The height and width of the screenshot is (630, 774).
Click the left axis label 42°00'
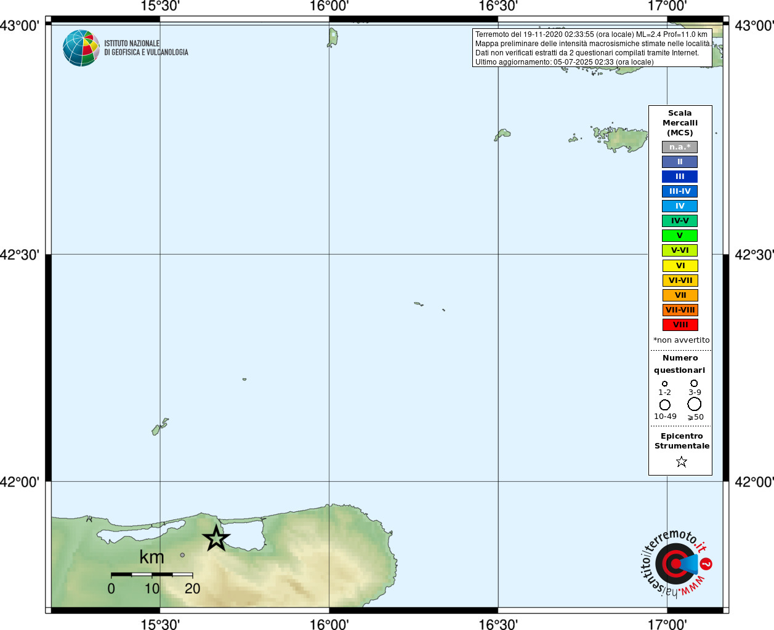[20, 482]
